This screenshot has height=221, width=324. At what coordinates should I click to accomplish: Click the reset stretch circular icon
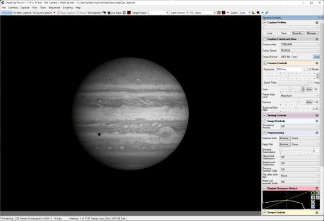point(313,202)
